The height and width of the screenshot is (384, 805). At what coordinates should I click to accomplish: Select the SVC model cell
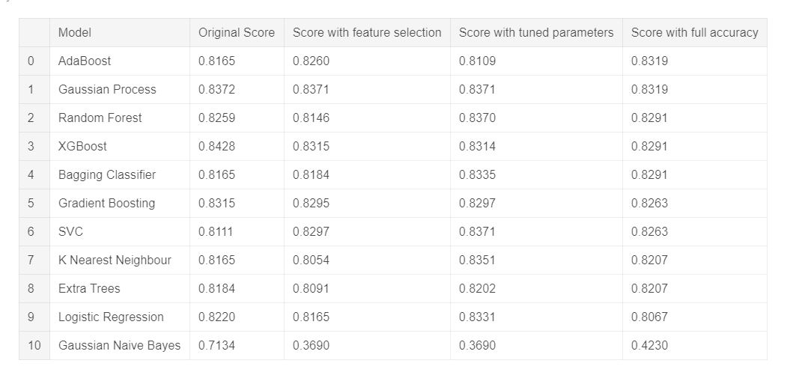pos(70,232)
